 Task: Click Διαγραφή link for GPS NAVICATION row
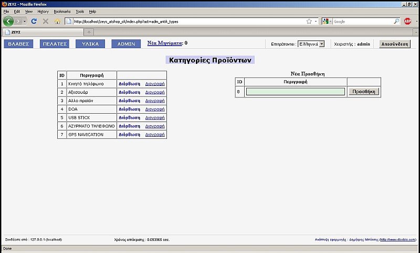point(155,135)
